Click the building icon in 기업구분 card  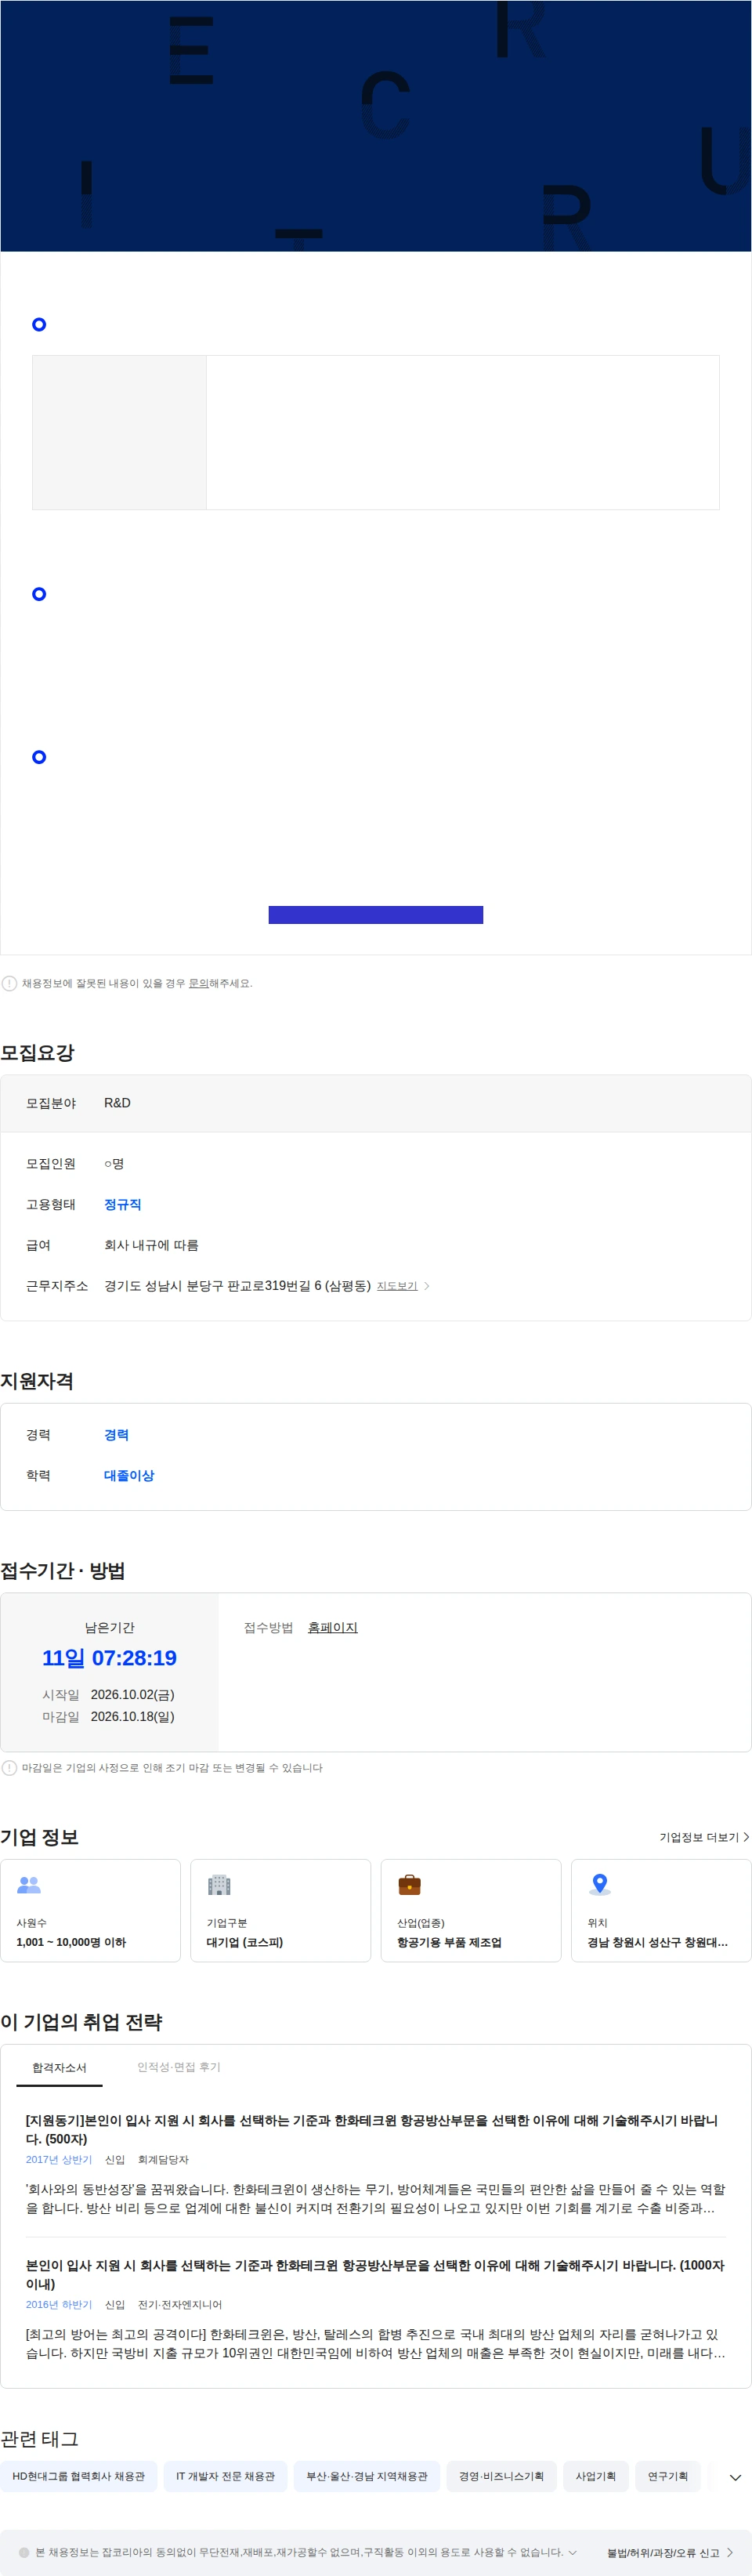coord(219,1884)
